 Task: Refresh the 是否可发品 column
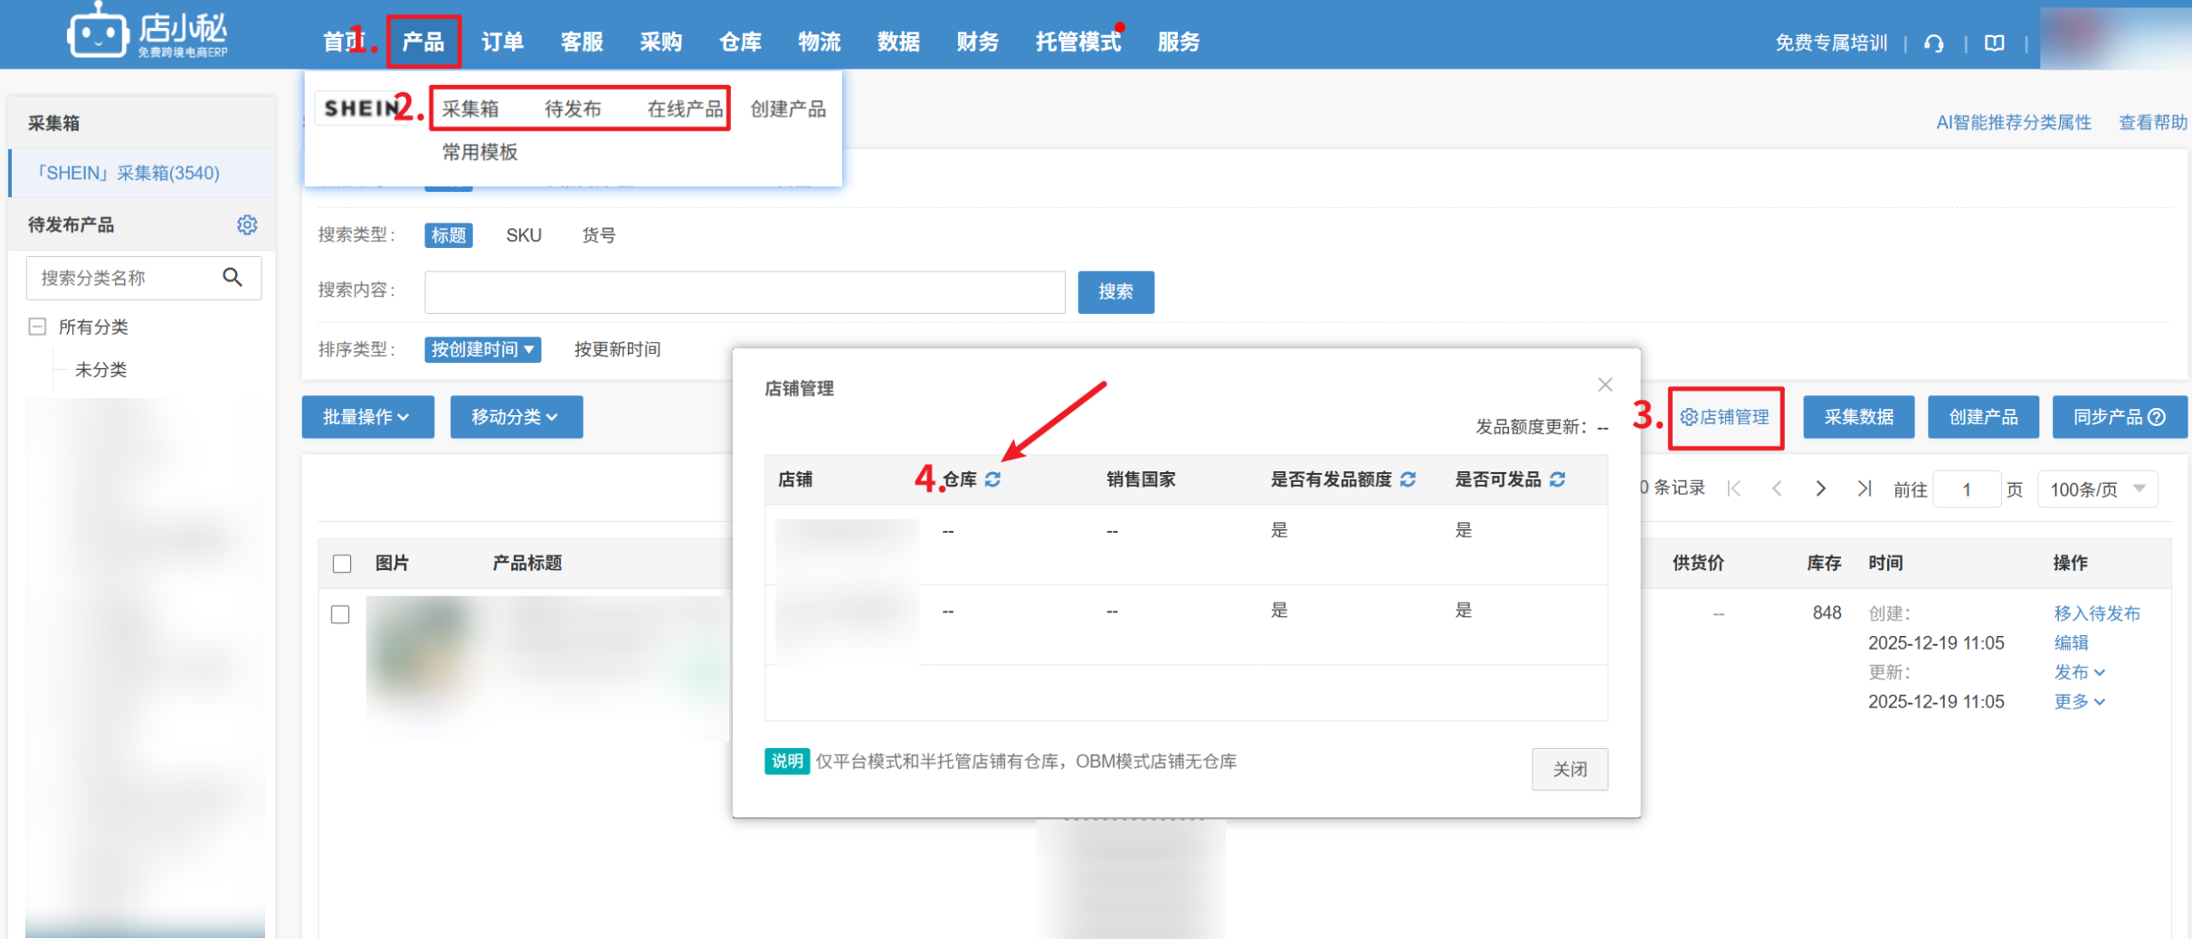tap(1557, 479)
